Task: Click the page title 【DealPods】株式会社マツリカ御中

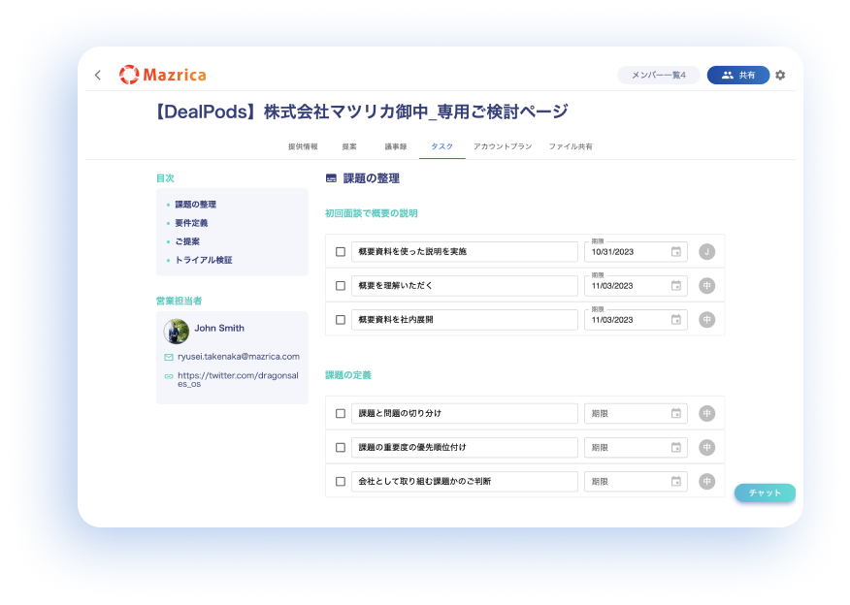Action: (362, 111)
